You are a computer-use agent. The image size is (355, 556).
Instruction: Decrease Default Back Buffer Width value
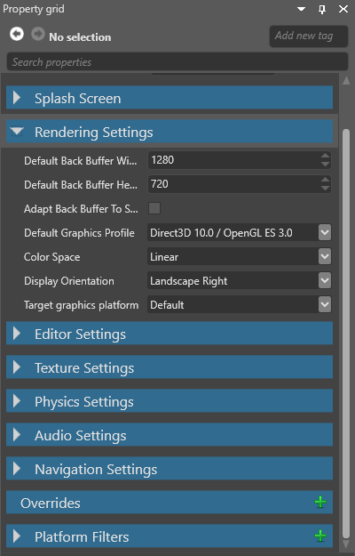pos(326,164)
